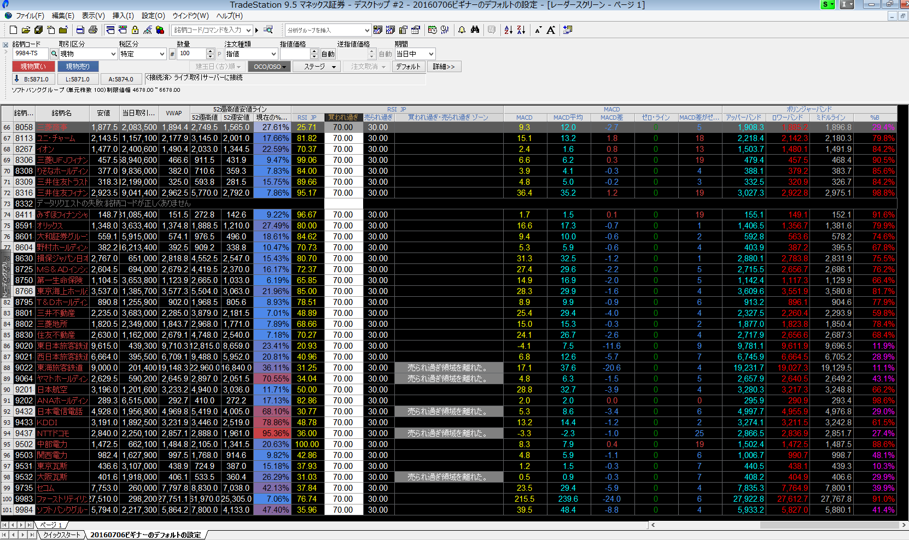This screenshot has height=540, width=909.
Task: Decrease quantity with the down stepper arrow
Action: 210,56
